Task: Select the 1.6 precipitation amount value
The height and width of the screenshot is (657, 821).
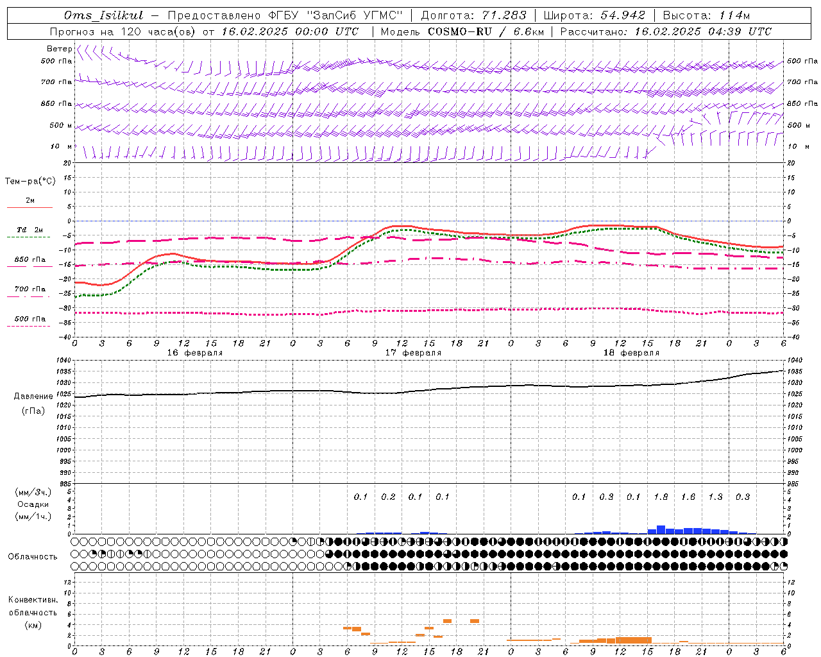Action: coord(688,497)
